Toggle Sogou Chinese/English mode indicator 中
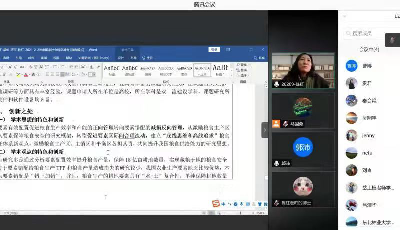The image size is (400, 230). tap(223, 204)
